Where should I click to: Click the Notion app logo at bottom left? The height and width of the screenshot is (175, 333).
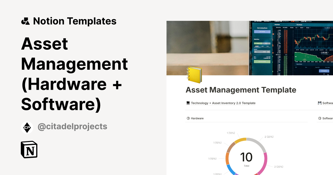pyautogui.click(x=29, y=150)
